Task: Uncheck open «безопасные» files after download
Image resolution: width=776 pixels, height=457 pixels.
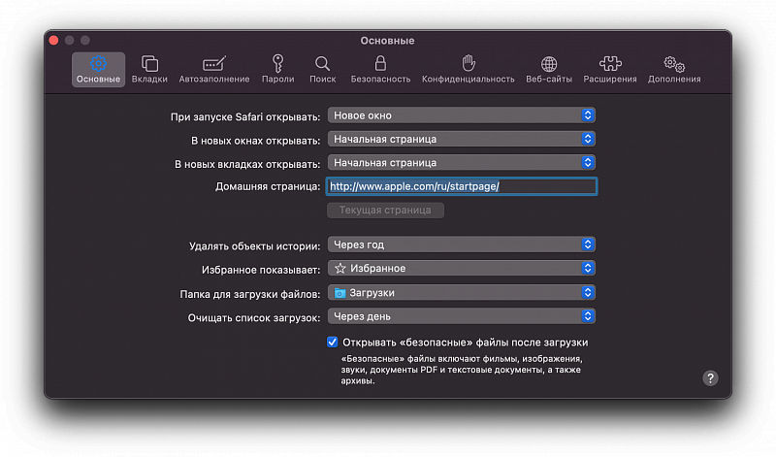Action: click(332, 343)
